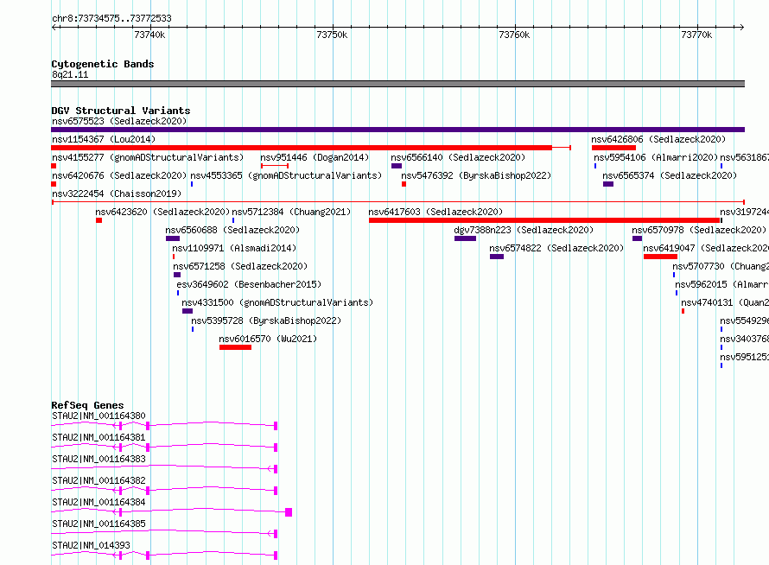Open STAU2|NM_001164385 transcript label
Screen dimensions: 769x565
pos(99,524)
